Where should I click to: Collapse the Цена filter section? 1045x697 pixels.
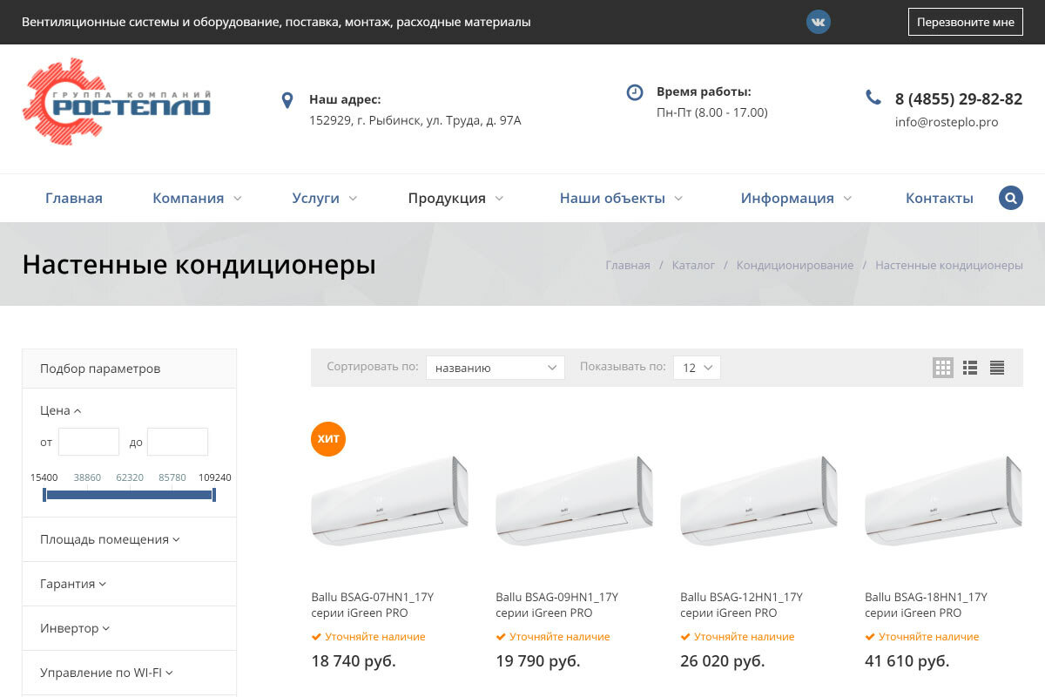(60, 410)
